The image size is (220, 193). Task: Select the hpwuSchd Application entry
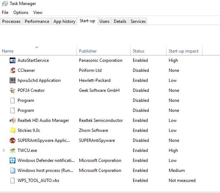(x=39, y=80)
